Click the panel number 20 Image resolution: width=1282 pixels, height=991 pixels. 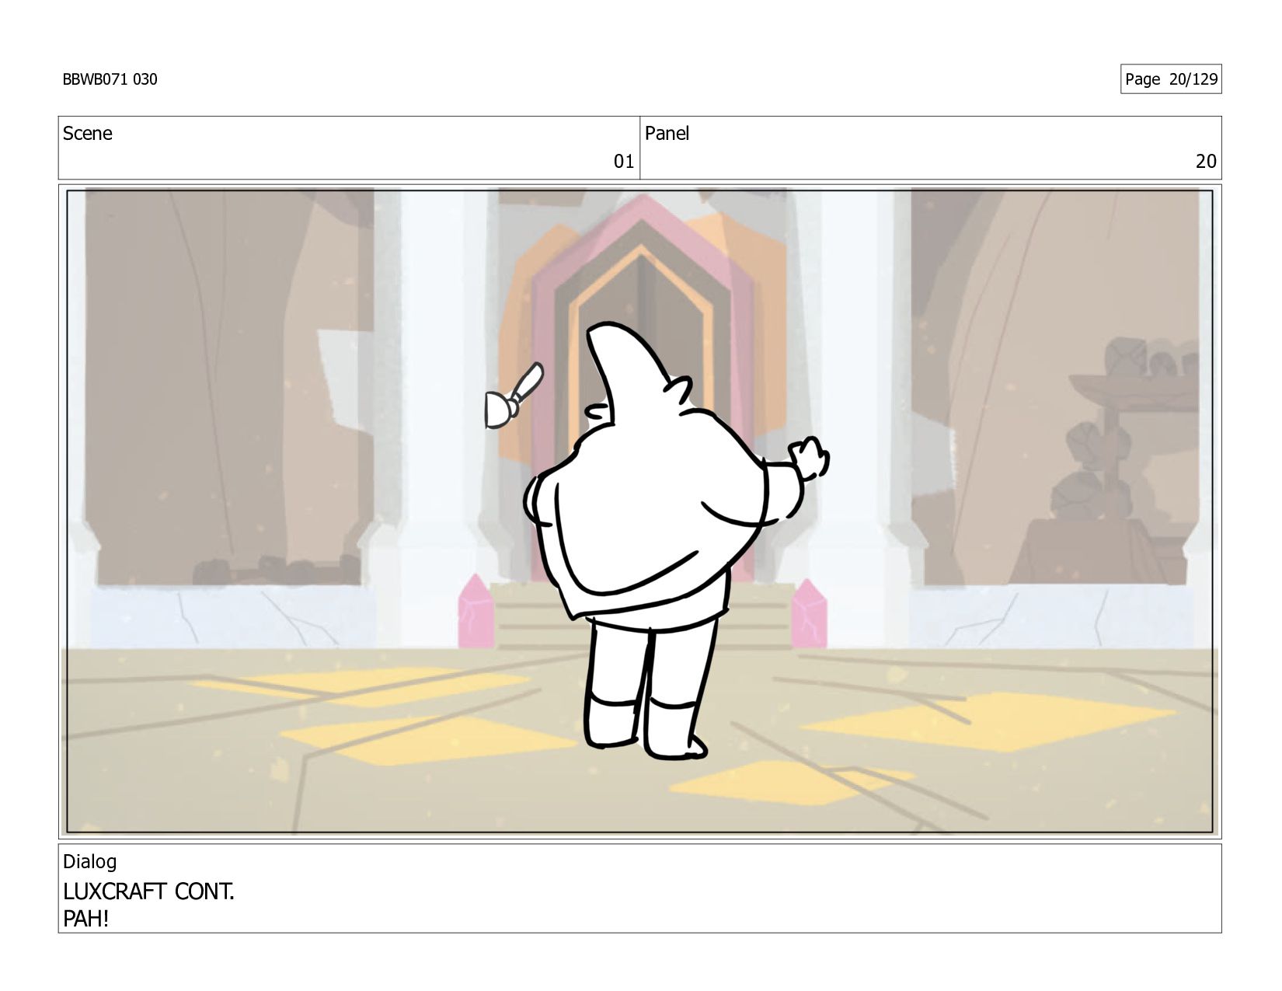(1206, 162)
